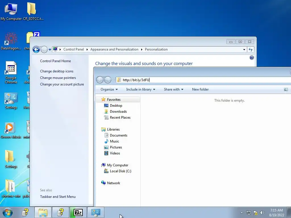Screen dimensions: 291x218
Task: Click Show desktop strip at taskbar end
Action: [289, 212]
